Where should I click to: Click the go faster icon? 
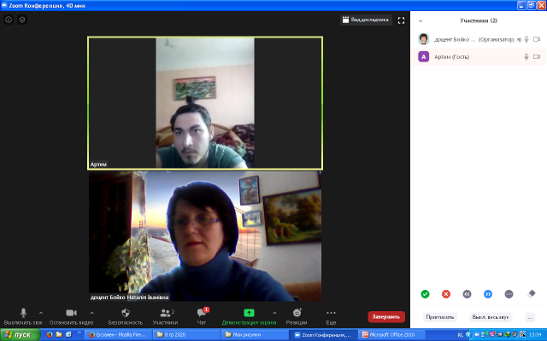point(488,294)
